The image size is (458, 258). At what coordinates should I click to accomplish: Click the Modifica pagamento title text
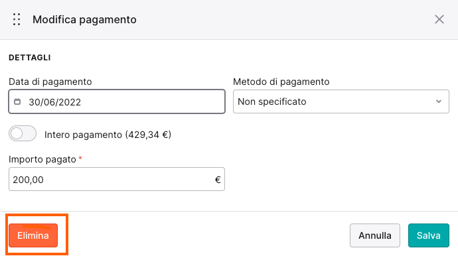tap(84, 19)
